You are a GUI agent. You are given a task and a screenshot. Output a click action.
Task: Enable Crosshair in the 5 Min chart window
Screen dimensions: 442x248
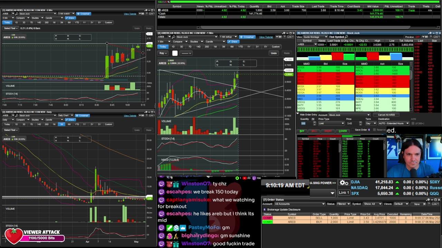[84, 14]
